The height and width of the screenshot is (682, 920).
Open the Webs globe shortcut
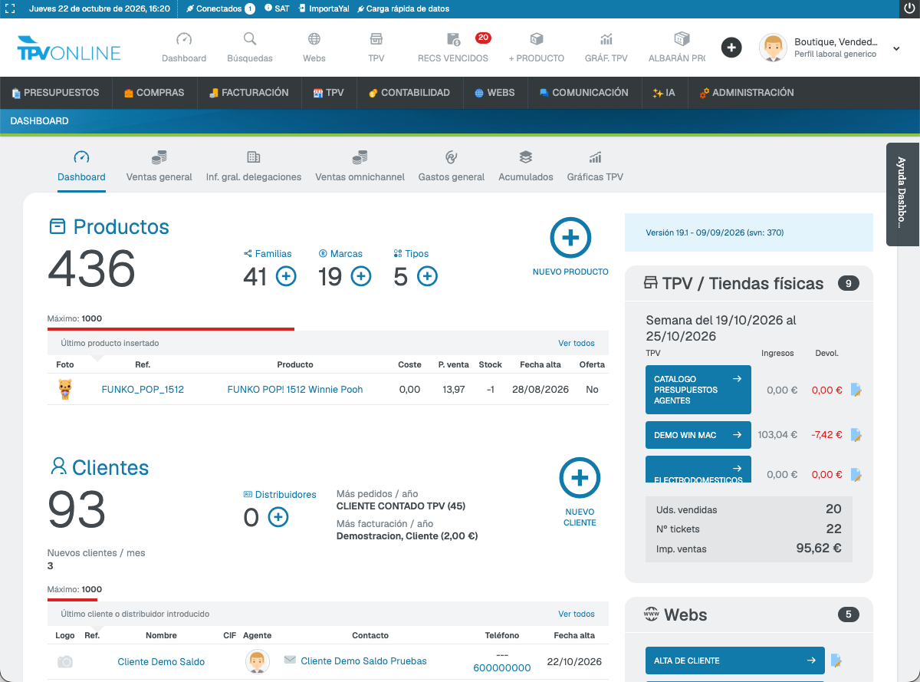click(x=314, y=39)
